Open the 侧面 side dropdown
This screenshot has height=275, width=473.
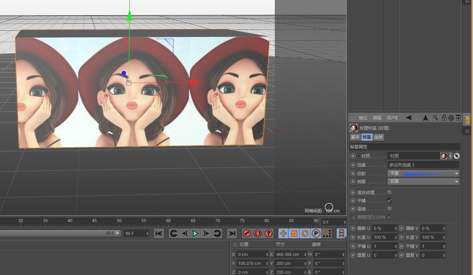coord(424,182)
